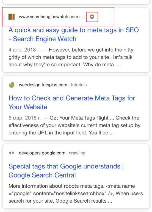152x212 pixels.
Task: Click 'Your Website' second title line
Action: (x=28, y=107)
